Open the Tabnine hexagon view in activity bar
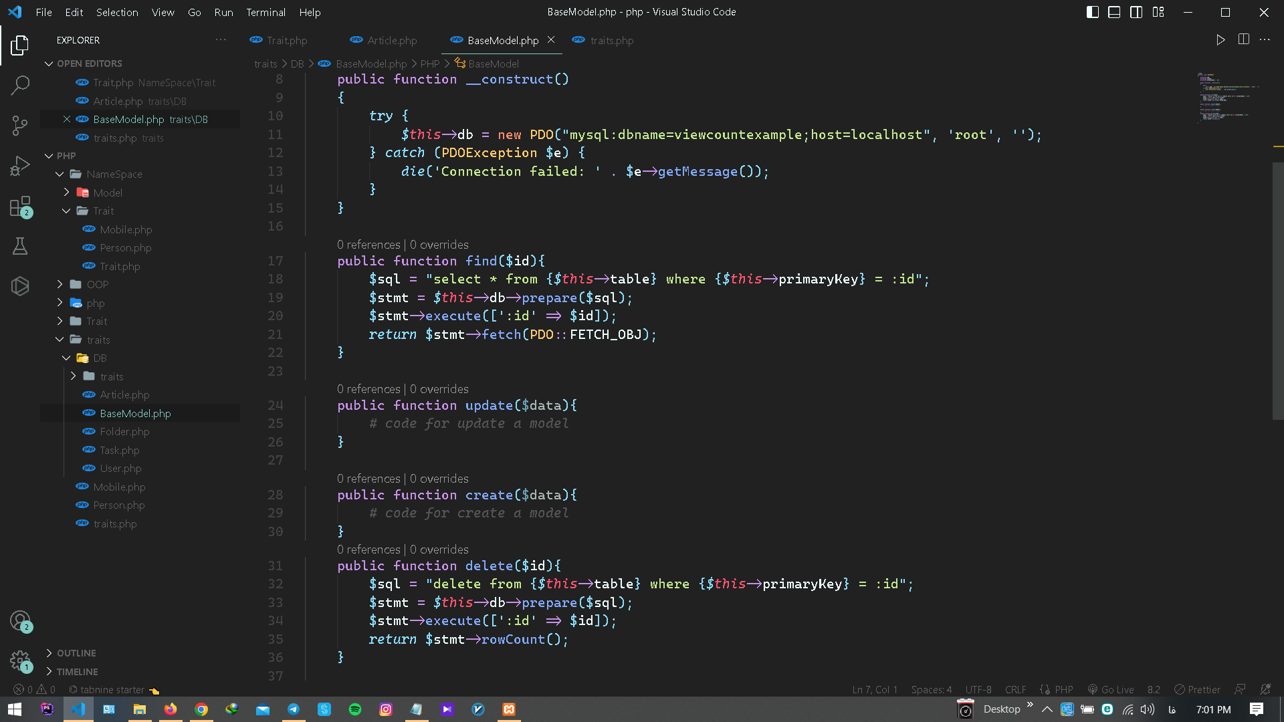This screenshot has height=722, width=1284. coord(20,286)
